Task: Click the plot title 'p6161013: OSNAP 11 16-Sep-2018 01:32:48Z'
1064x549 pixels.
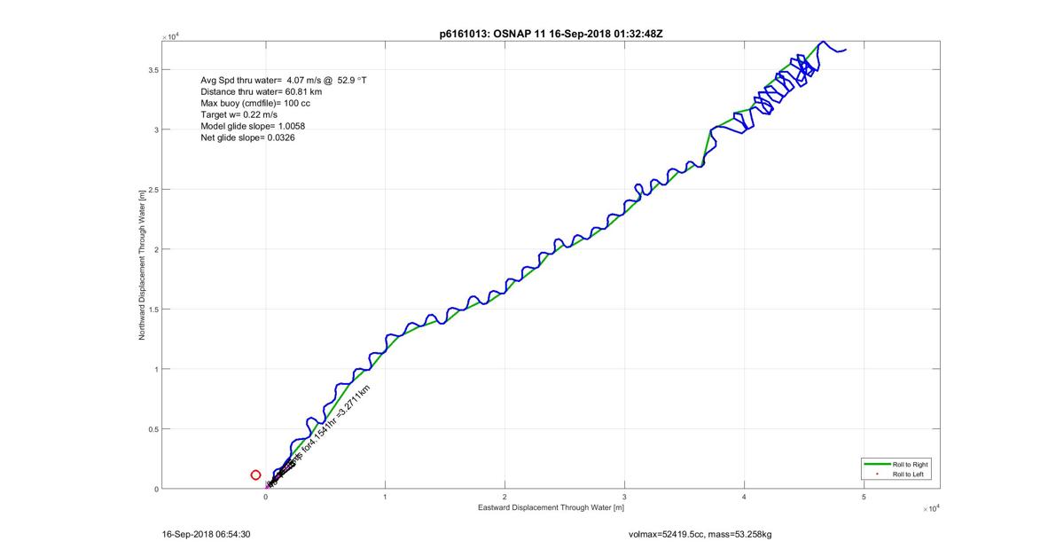Action: (552, 34)
